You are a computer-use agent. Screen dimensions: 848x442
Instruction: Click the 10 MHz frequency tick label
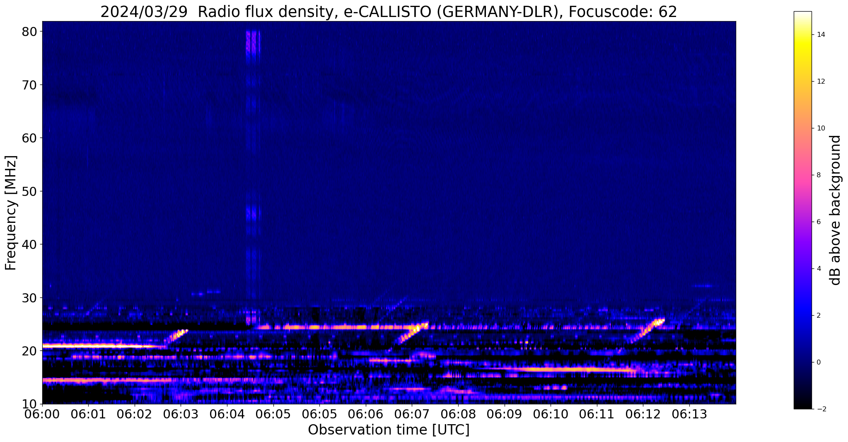pyautogui.click(x=29, y=404)
